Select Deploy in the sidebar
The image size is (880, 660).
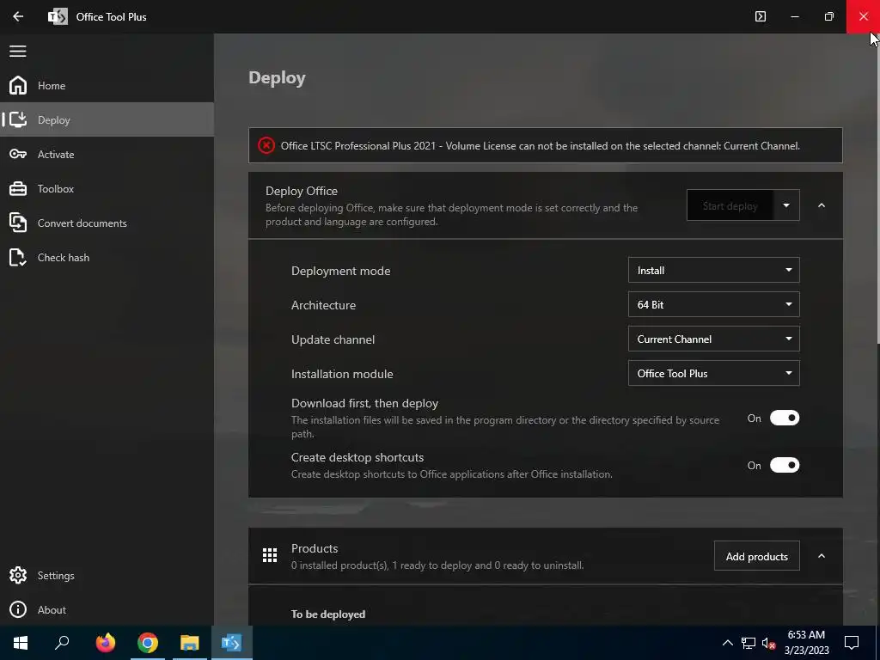(x=107, y=119)
